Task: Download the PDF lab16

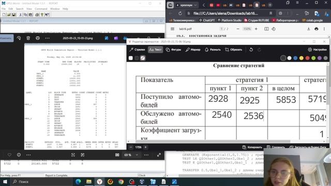Action: (308, 29)
